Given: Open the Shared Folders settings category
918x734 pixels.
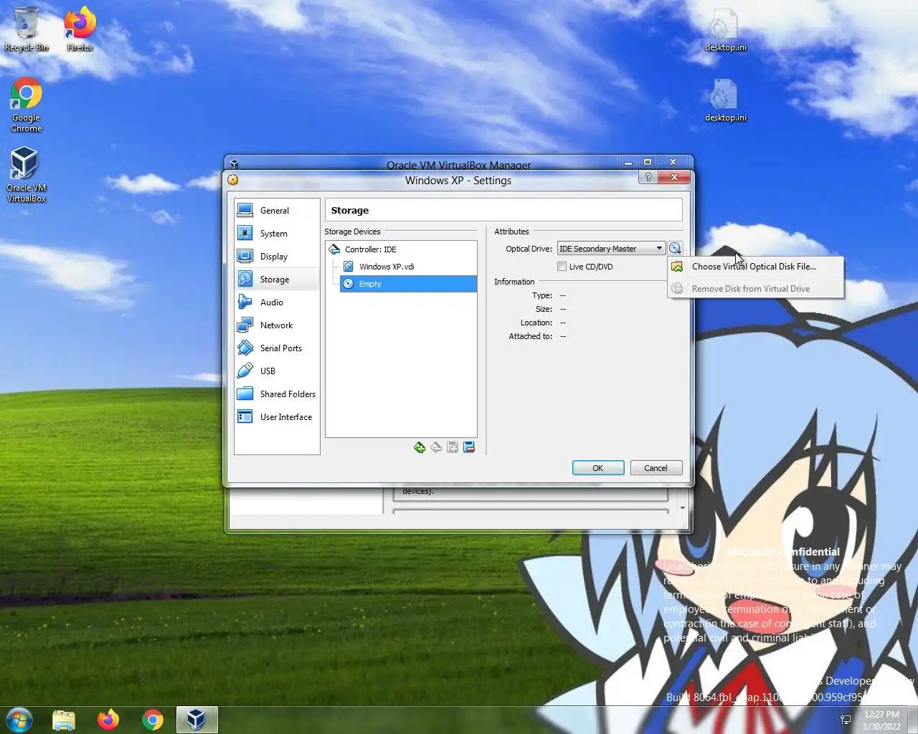Looking at the screenshot, I should pos(276,394).
